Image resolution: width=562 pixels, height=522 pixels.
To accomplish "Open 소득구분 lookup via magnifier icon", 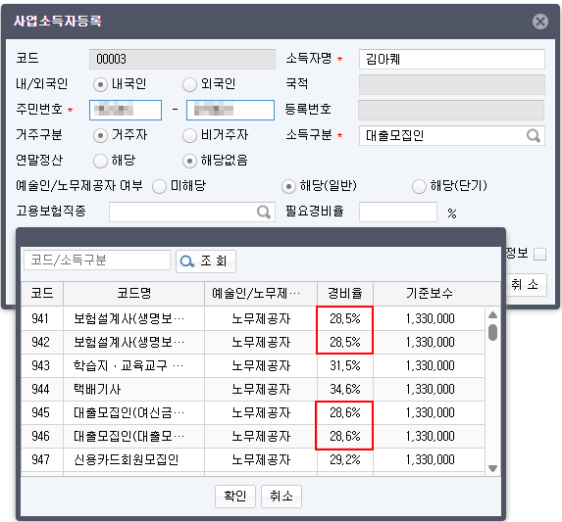I will coord(534,135).
